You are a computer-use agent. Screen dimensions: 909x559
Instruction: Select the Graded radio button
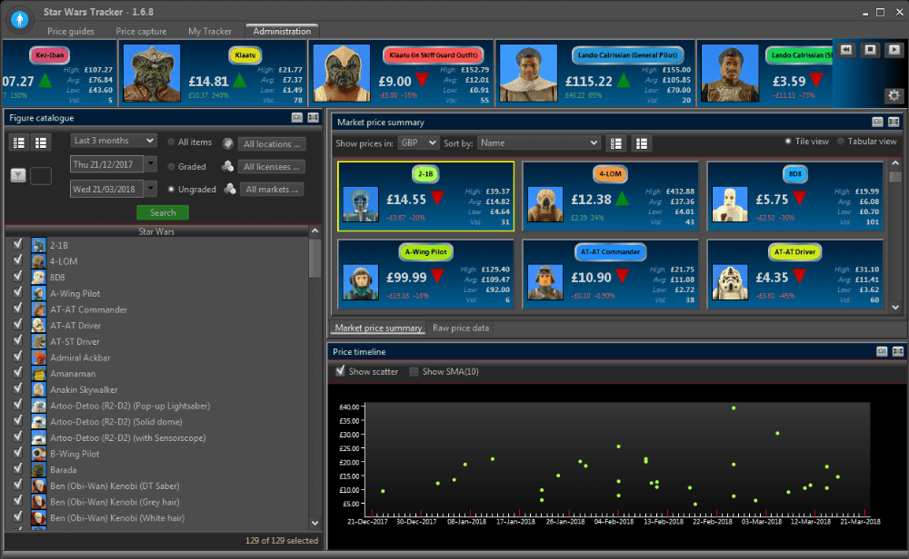click(172, 166)
